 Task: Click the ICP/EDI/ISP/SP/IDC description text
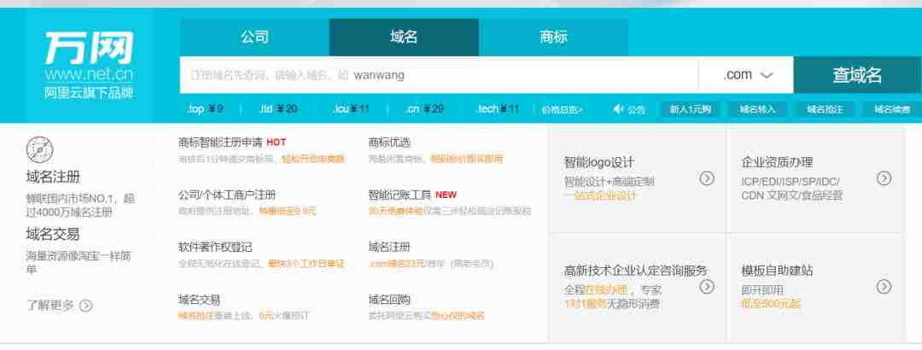792,189
